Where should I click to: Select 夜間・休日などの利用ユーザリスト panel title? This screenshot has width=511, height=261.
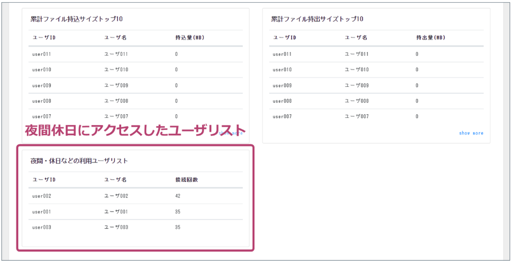(x=79, y=160)
